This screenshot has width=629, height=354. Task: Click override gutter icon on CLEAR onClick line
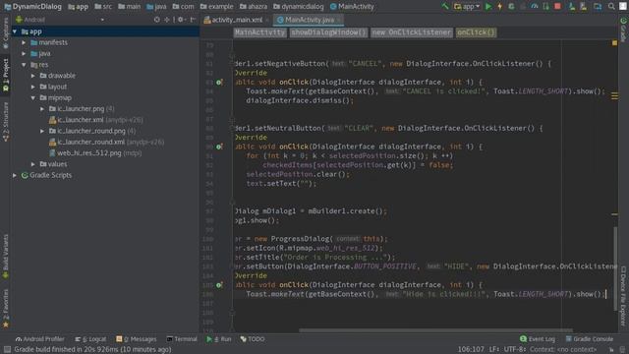click(219, 147)
